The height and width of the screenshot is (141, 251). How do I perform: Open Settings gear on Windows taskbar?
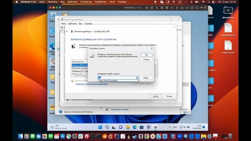click(149, 127)
